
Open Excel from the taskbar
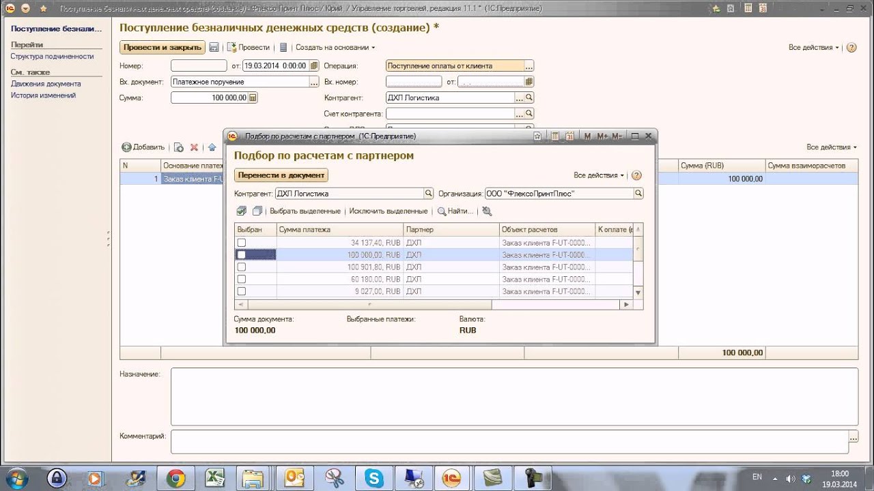[x=214, y=479]
